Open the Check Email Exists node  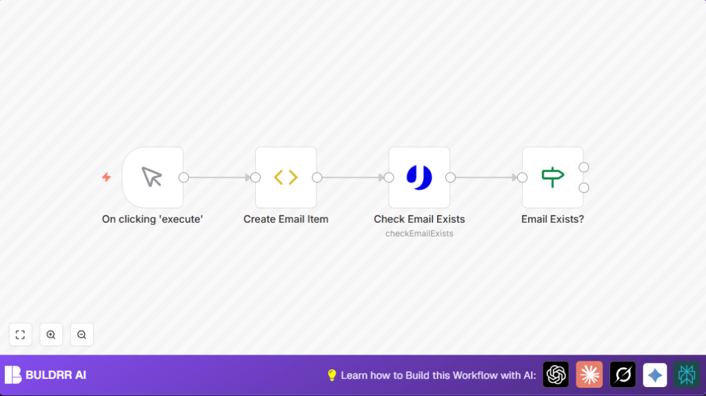point(419,177)
